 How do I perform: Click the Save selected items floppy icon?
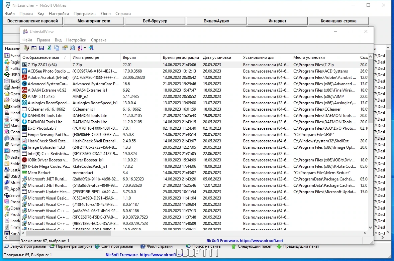pyautogui.click(x=41, y=48)
